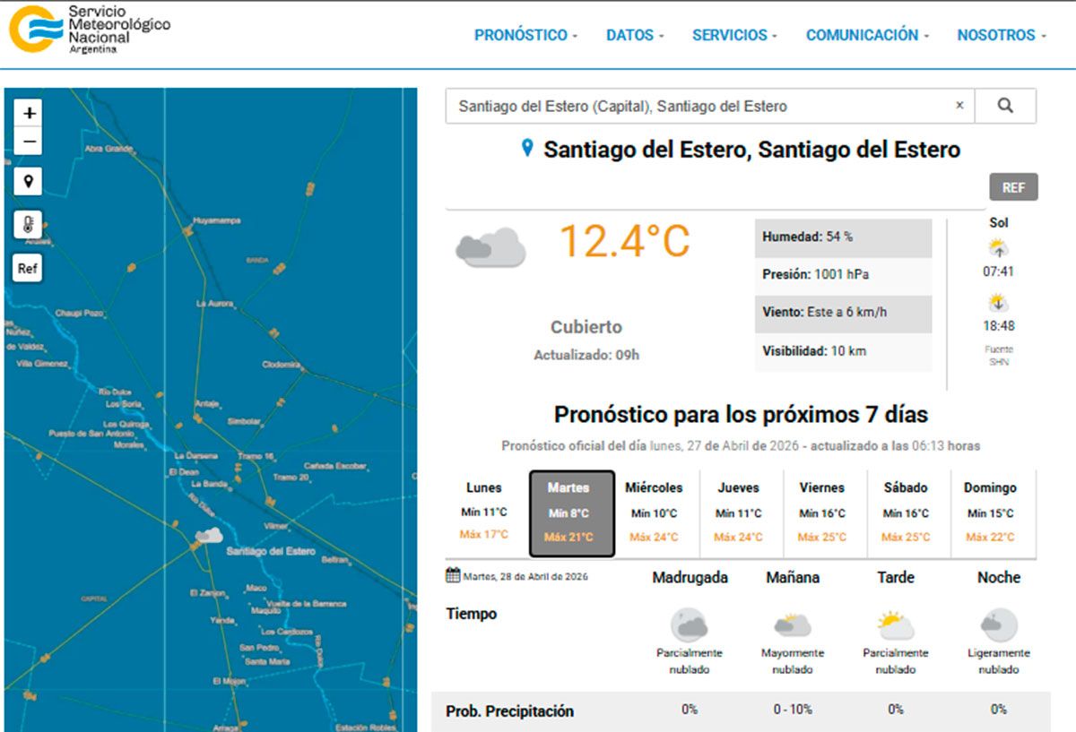Toggle the map temperature thermometer layer
1076x732 pixels.
click(x=29, y=225)
